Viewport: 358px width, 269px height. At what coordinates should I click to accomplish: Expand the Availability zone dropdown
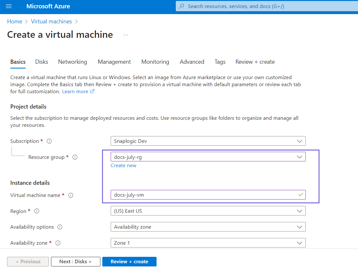click(x=208, y=243)
